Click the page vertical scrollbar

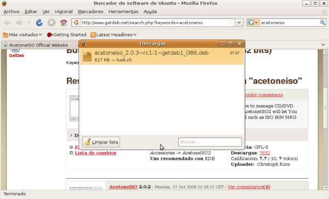tap(325, 120)
